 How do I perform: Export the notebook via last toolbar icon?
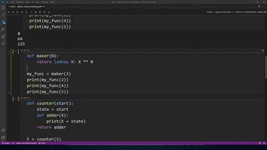(x=49, y=12)
